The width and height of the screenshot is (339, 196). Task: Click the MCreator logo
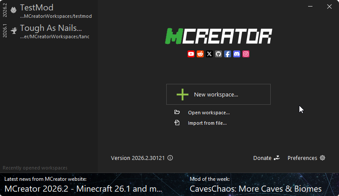pos(218,36)
